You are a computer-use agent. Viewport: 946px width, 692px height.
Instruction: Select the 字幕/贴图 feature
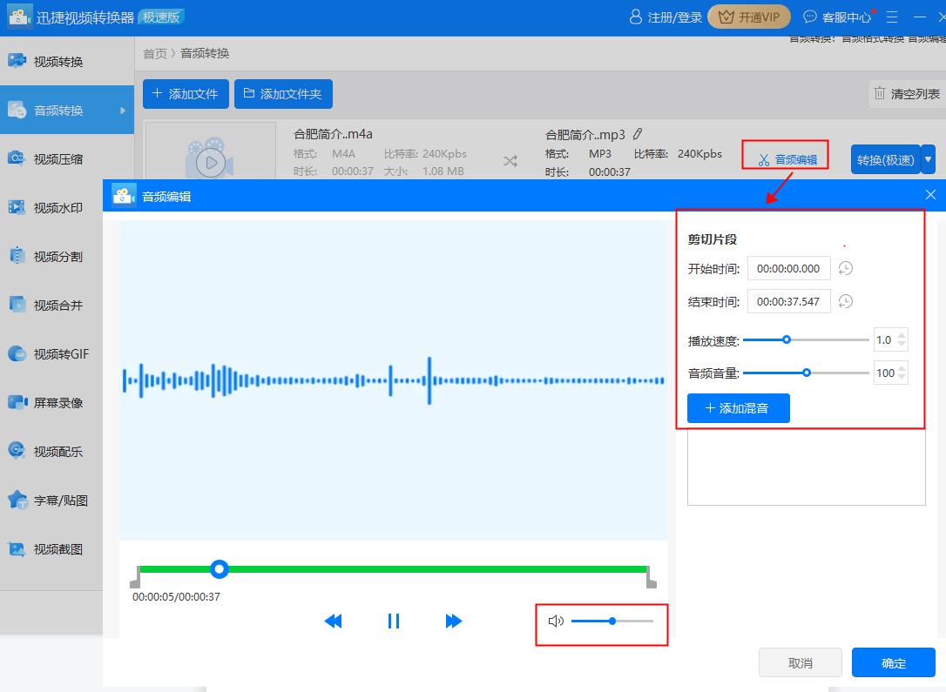tap(52, 500)
